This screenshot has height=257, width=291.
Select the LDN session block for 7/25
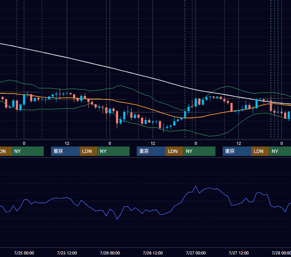(x=88, y=151)
